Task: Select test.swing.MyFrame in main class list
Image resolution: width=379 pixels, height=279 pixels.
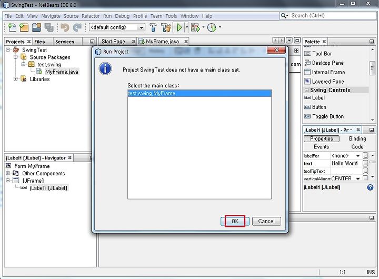Action: pos(200,93)
